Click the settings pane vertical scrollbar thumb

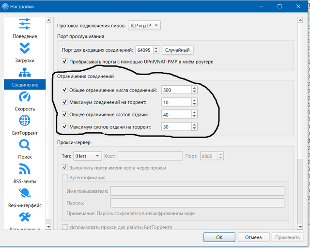tap(300, 91)
